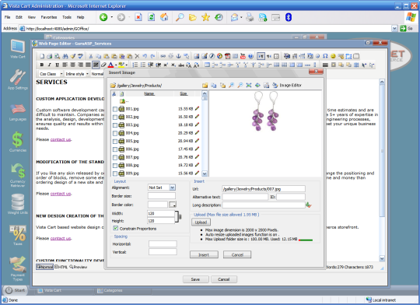Click Cancel in Insert Image dialog
Image resolution: width=420 pixels, height=305 pixels.
click(237, 254)
